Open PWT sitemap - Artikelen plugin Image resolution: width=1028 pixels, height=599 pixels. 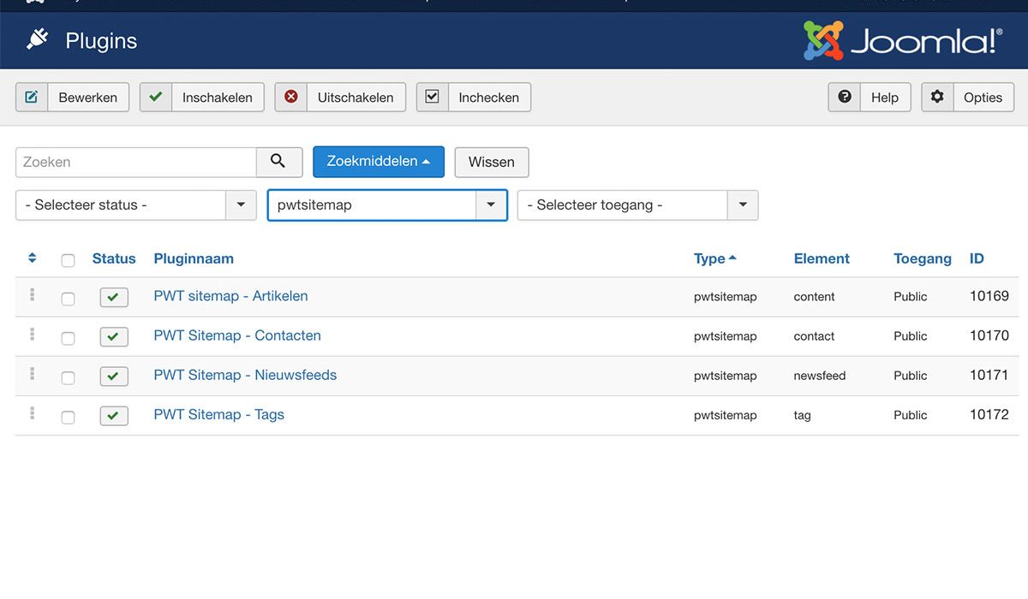(x=230, y=296)
